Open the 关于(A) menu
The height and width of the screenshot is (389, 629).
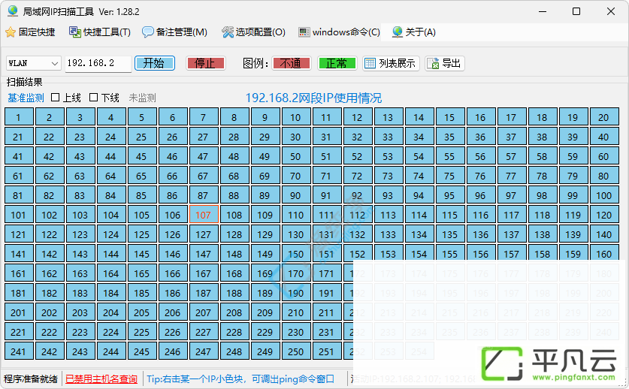point(414,32)
